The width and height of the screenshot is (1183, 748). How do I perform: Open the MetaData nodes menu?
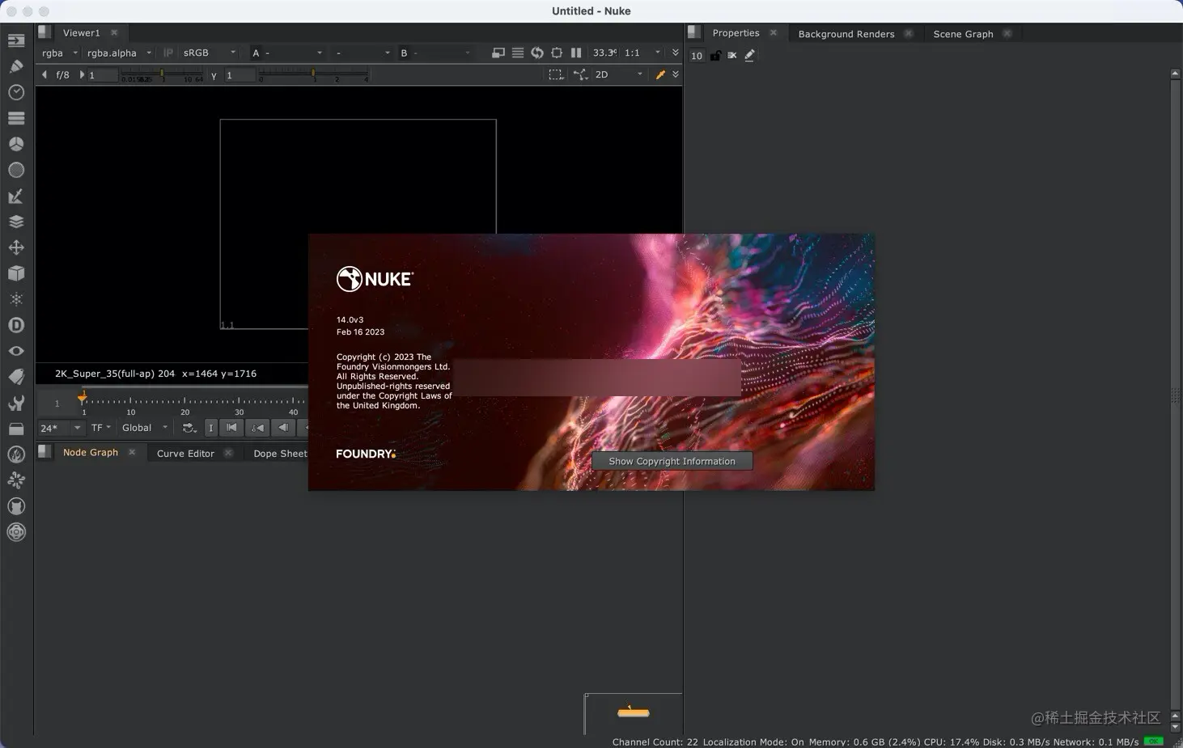click(x=16, y=377)
